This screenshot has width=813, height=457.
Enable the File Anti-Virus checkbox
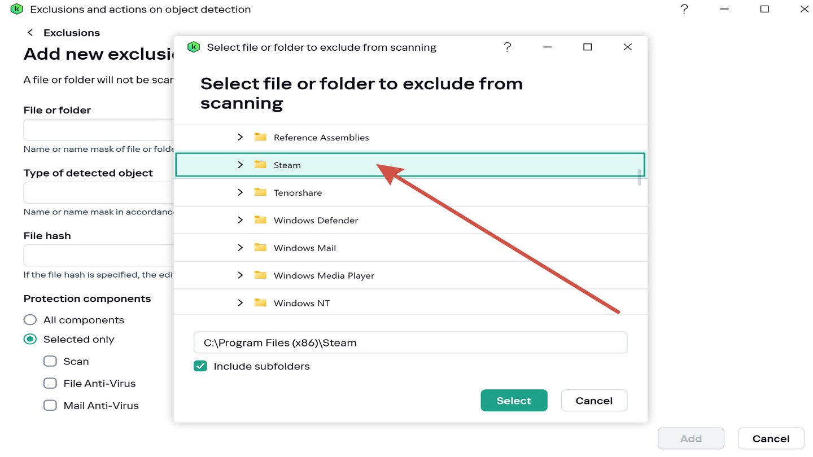(x=50, y=383)
